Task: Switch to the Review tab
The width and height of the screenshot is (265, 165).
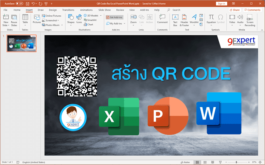Action: [x=120, y=10]
